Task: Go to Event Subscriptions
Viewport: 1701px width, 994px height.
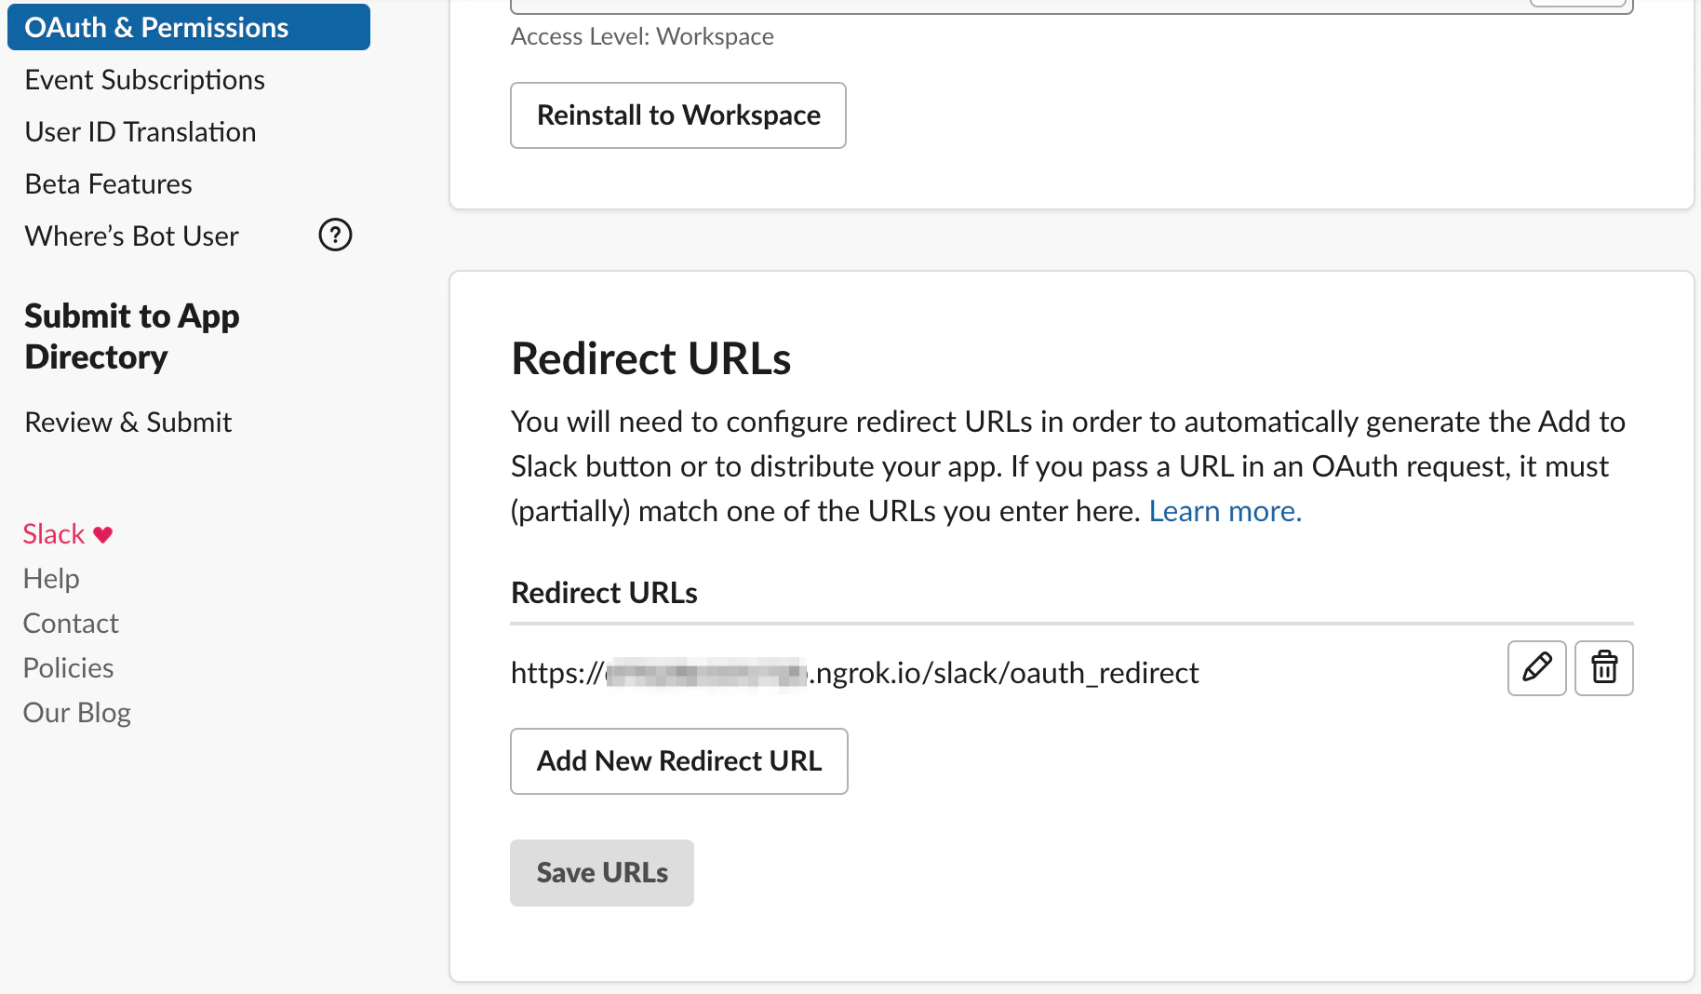Action: click(145, 80)
